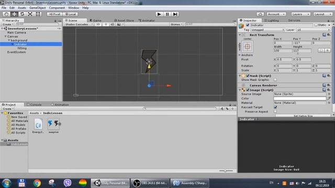335x188 pixels.
Task: Open the Layers dropdown in toolbar
Action: [x=300, y=14]
